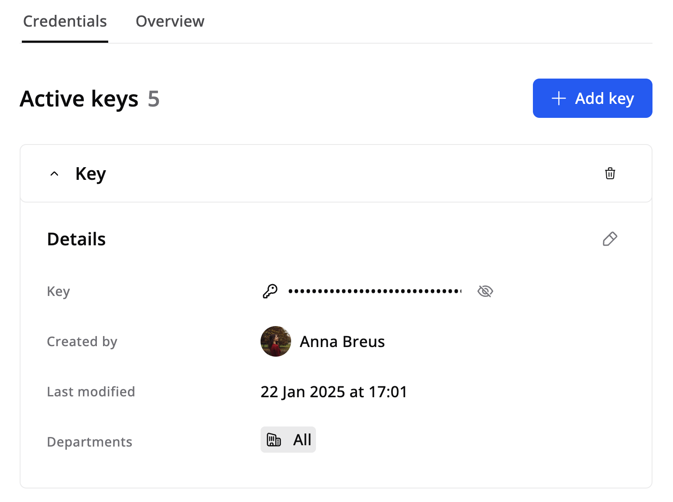
Task: Click Anna Breus profile avatar
Action: click(275, 341)
